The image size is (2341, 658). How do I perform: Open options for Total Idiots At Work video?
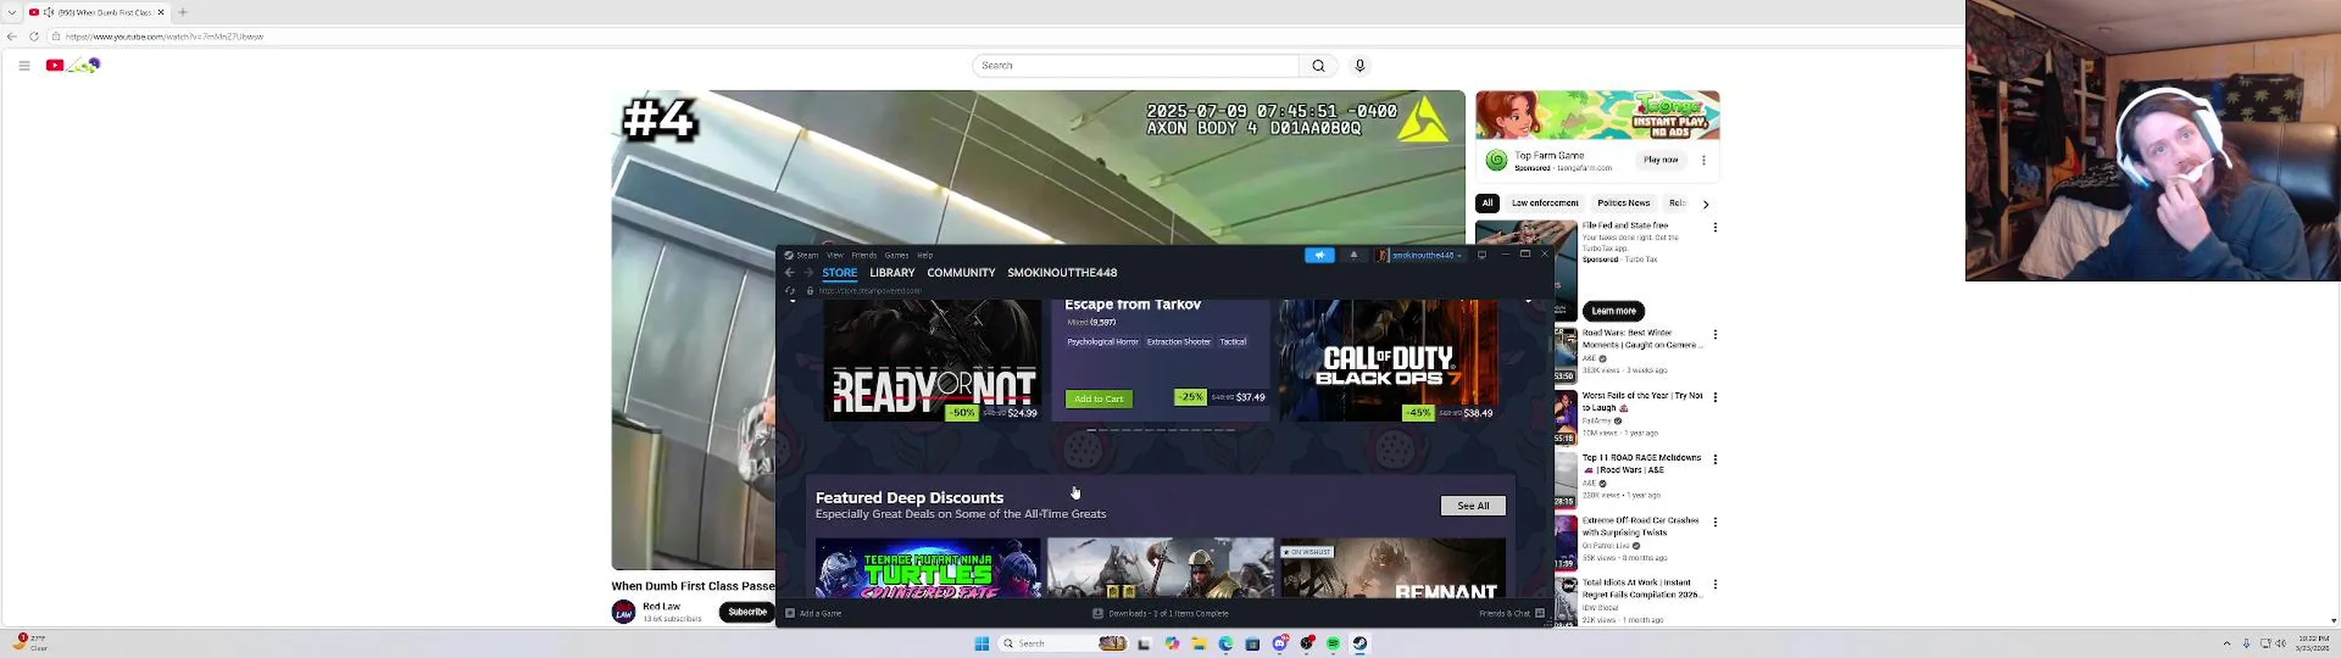coord(1716,584)
